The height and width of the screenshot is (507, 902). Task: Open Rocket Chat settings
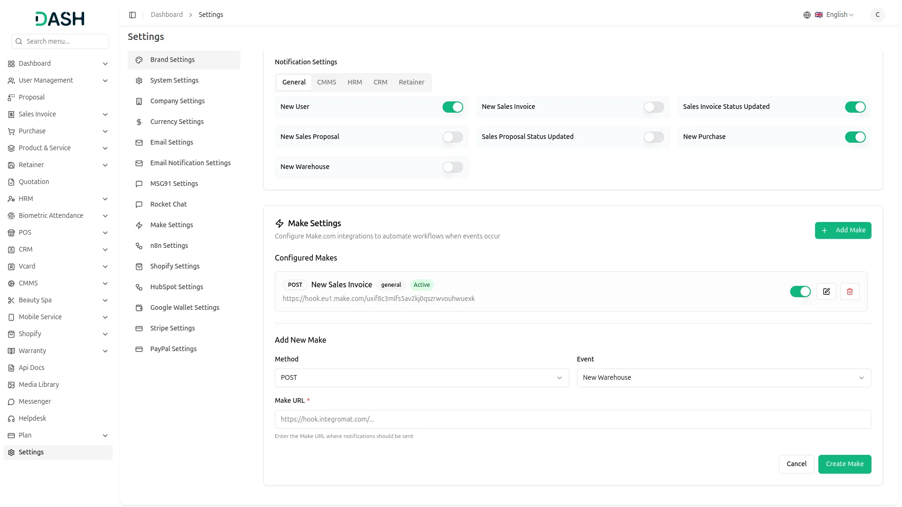point(168,204)
